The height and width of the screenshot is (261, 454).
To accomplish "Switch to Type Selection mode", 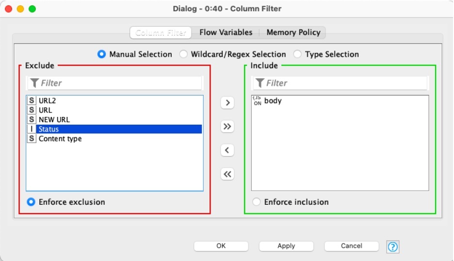I will pyautogui.click(x=298, y=54).
